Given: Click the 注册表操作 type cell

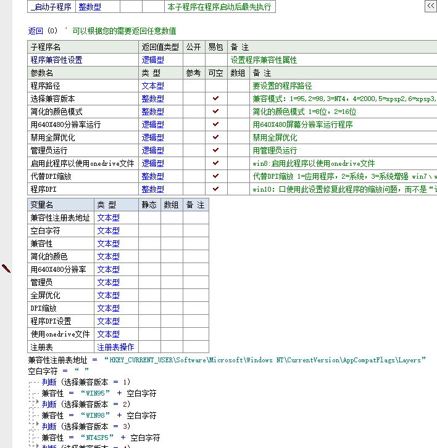Looking at the screenshot, I should point(115,347).
